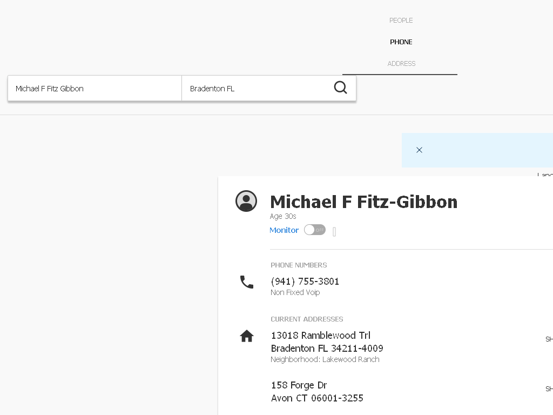Focus the Michael F Fitz Gibbon name field
Screen dimensions: 553x415
(95, 88)
